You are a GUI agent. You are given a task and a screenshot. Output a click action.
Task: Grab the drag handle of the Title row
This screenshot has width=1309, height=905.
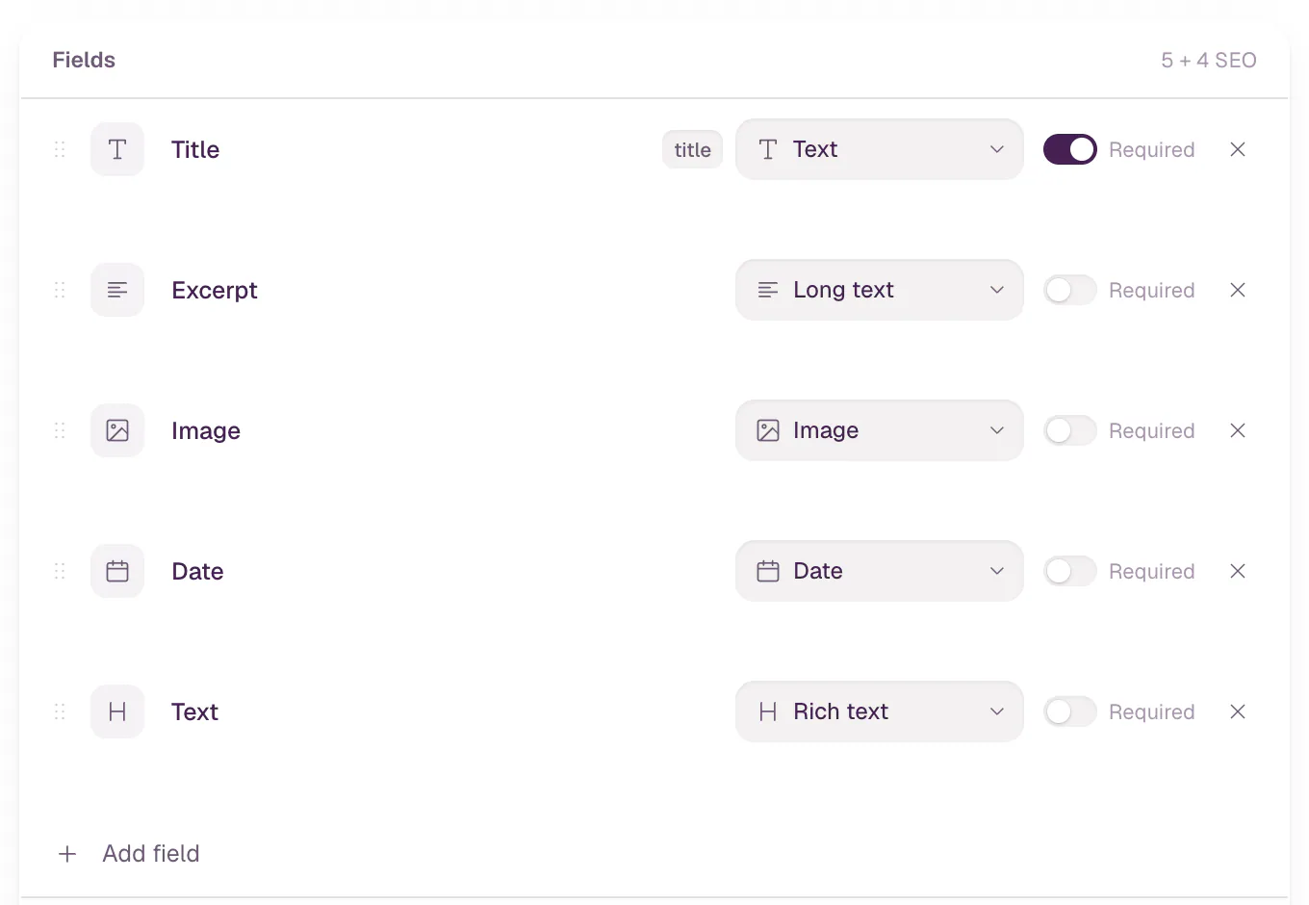click(60, 149)
